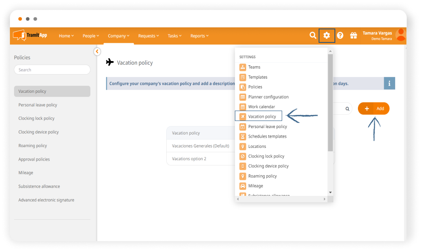Choose Planner configuration from settings menu
The image size is (421, 251).
coord(268,97)
